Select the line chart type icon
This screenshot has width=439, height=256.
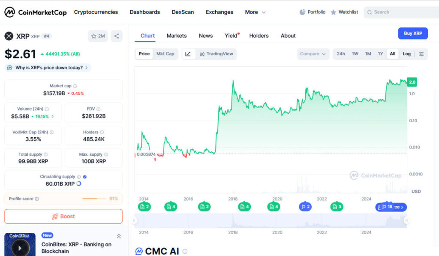[189, 54]
